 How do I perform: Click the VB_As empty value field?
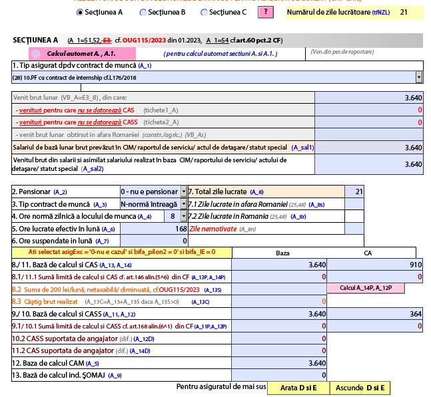(x=369, y=135)
